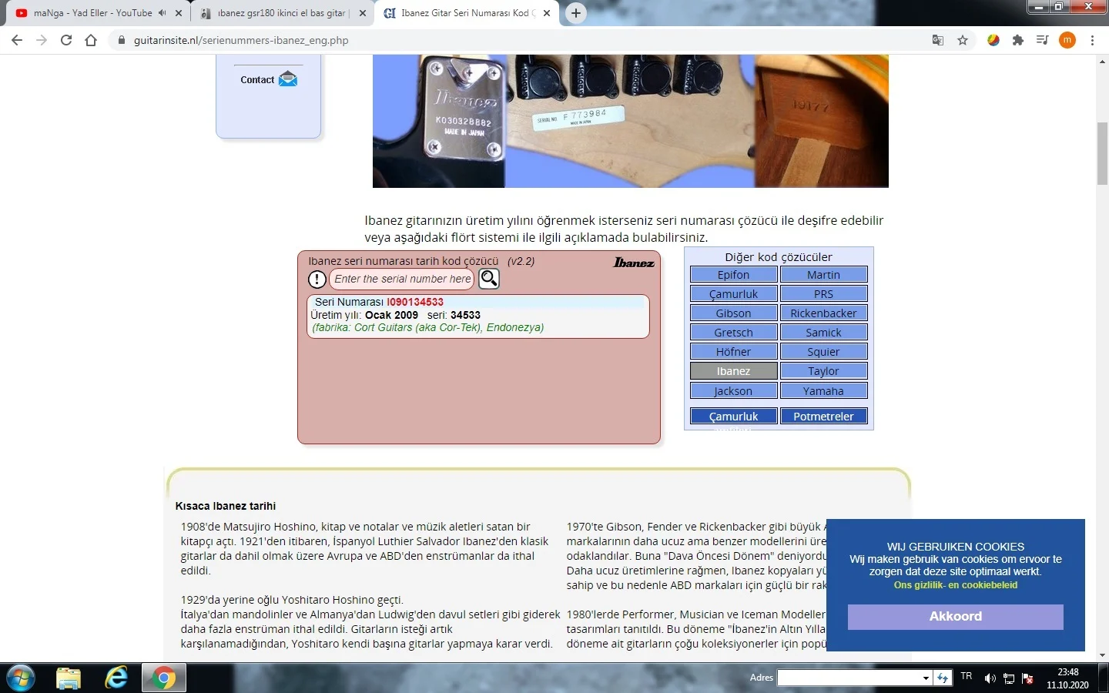Open a new browser tab
1109x693 pixels.
pyautogui.click(x=576, y=13)
